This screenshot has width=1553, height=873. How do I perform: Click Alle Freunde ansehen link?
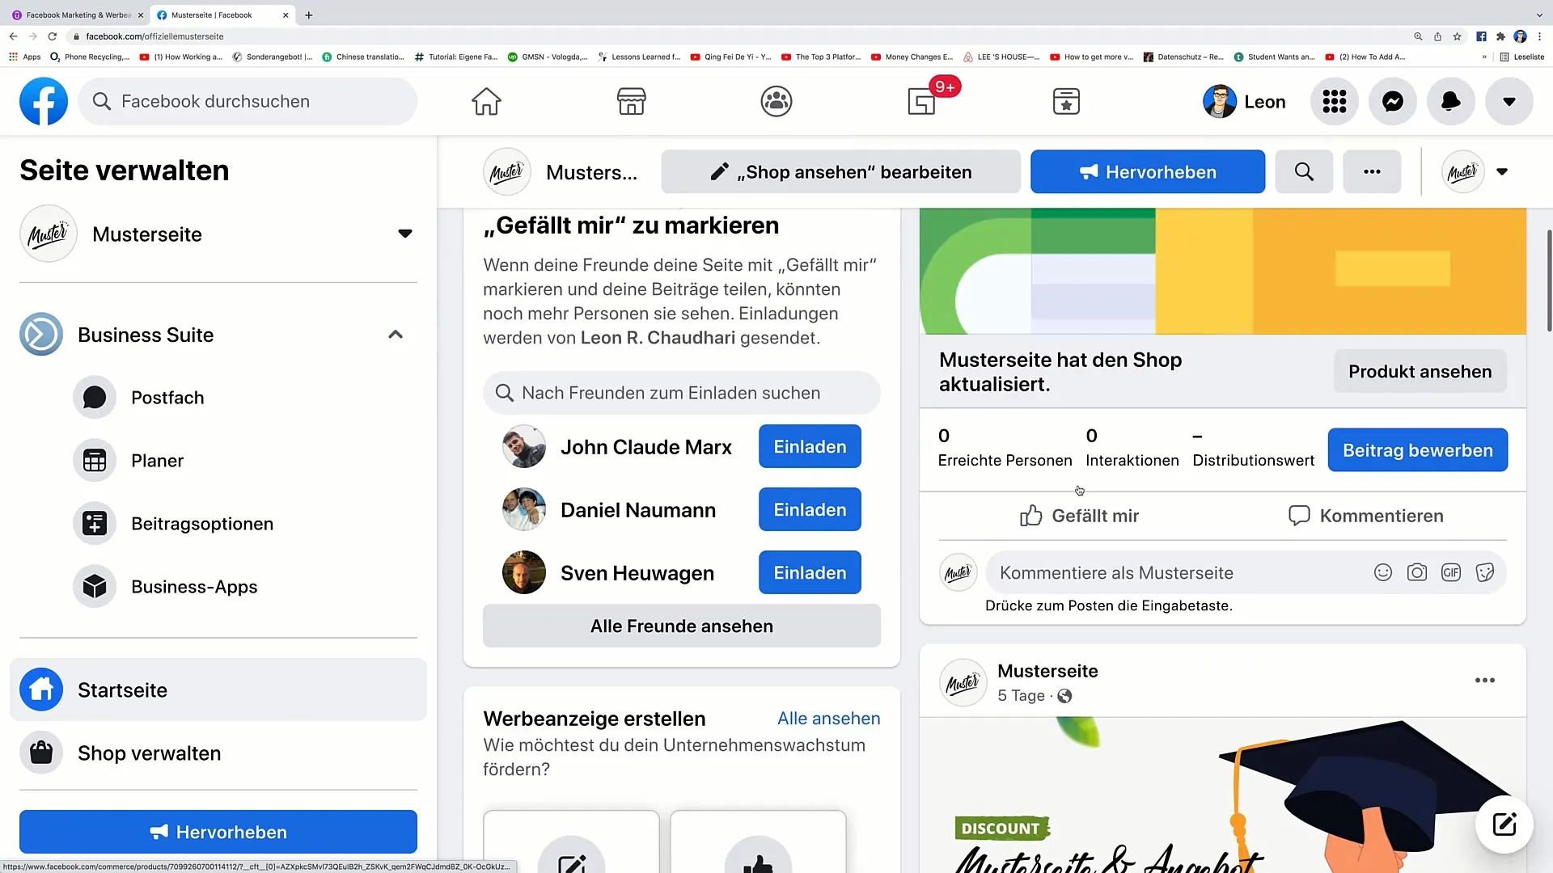click(x=682, y=626)
